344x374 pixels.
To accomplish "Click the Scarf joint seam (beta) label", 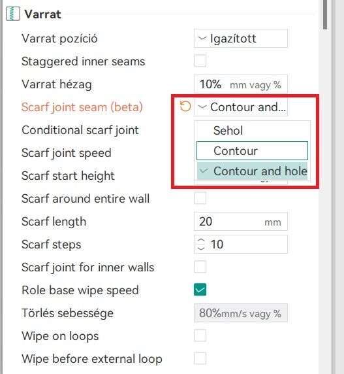I will tap(82, 107).
